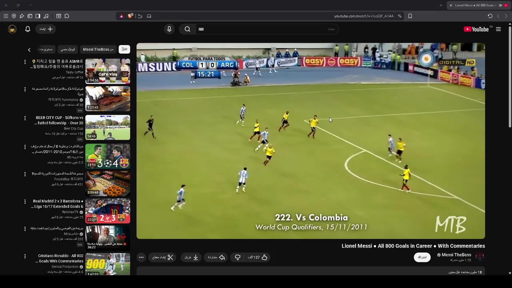Screen dimensions: 512x288
Task: Bookmark this page with the bookmark icon
Action: point(410,16)
